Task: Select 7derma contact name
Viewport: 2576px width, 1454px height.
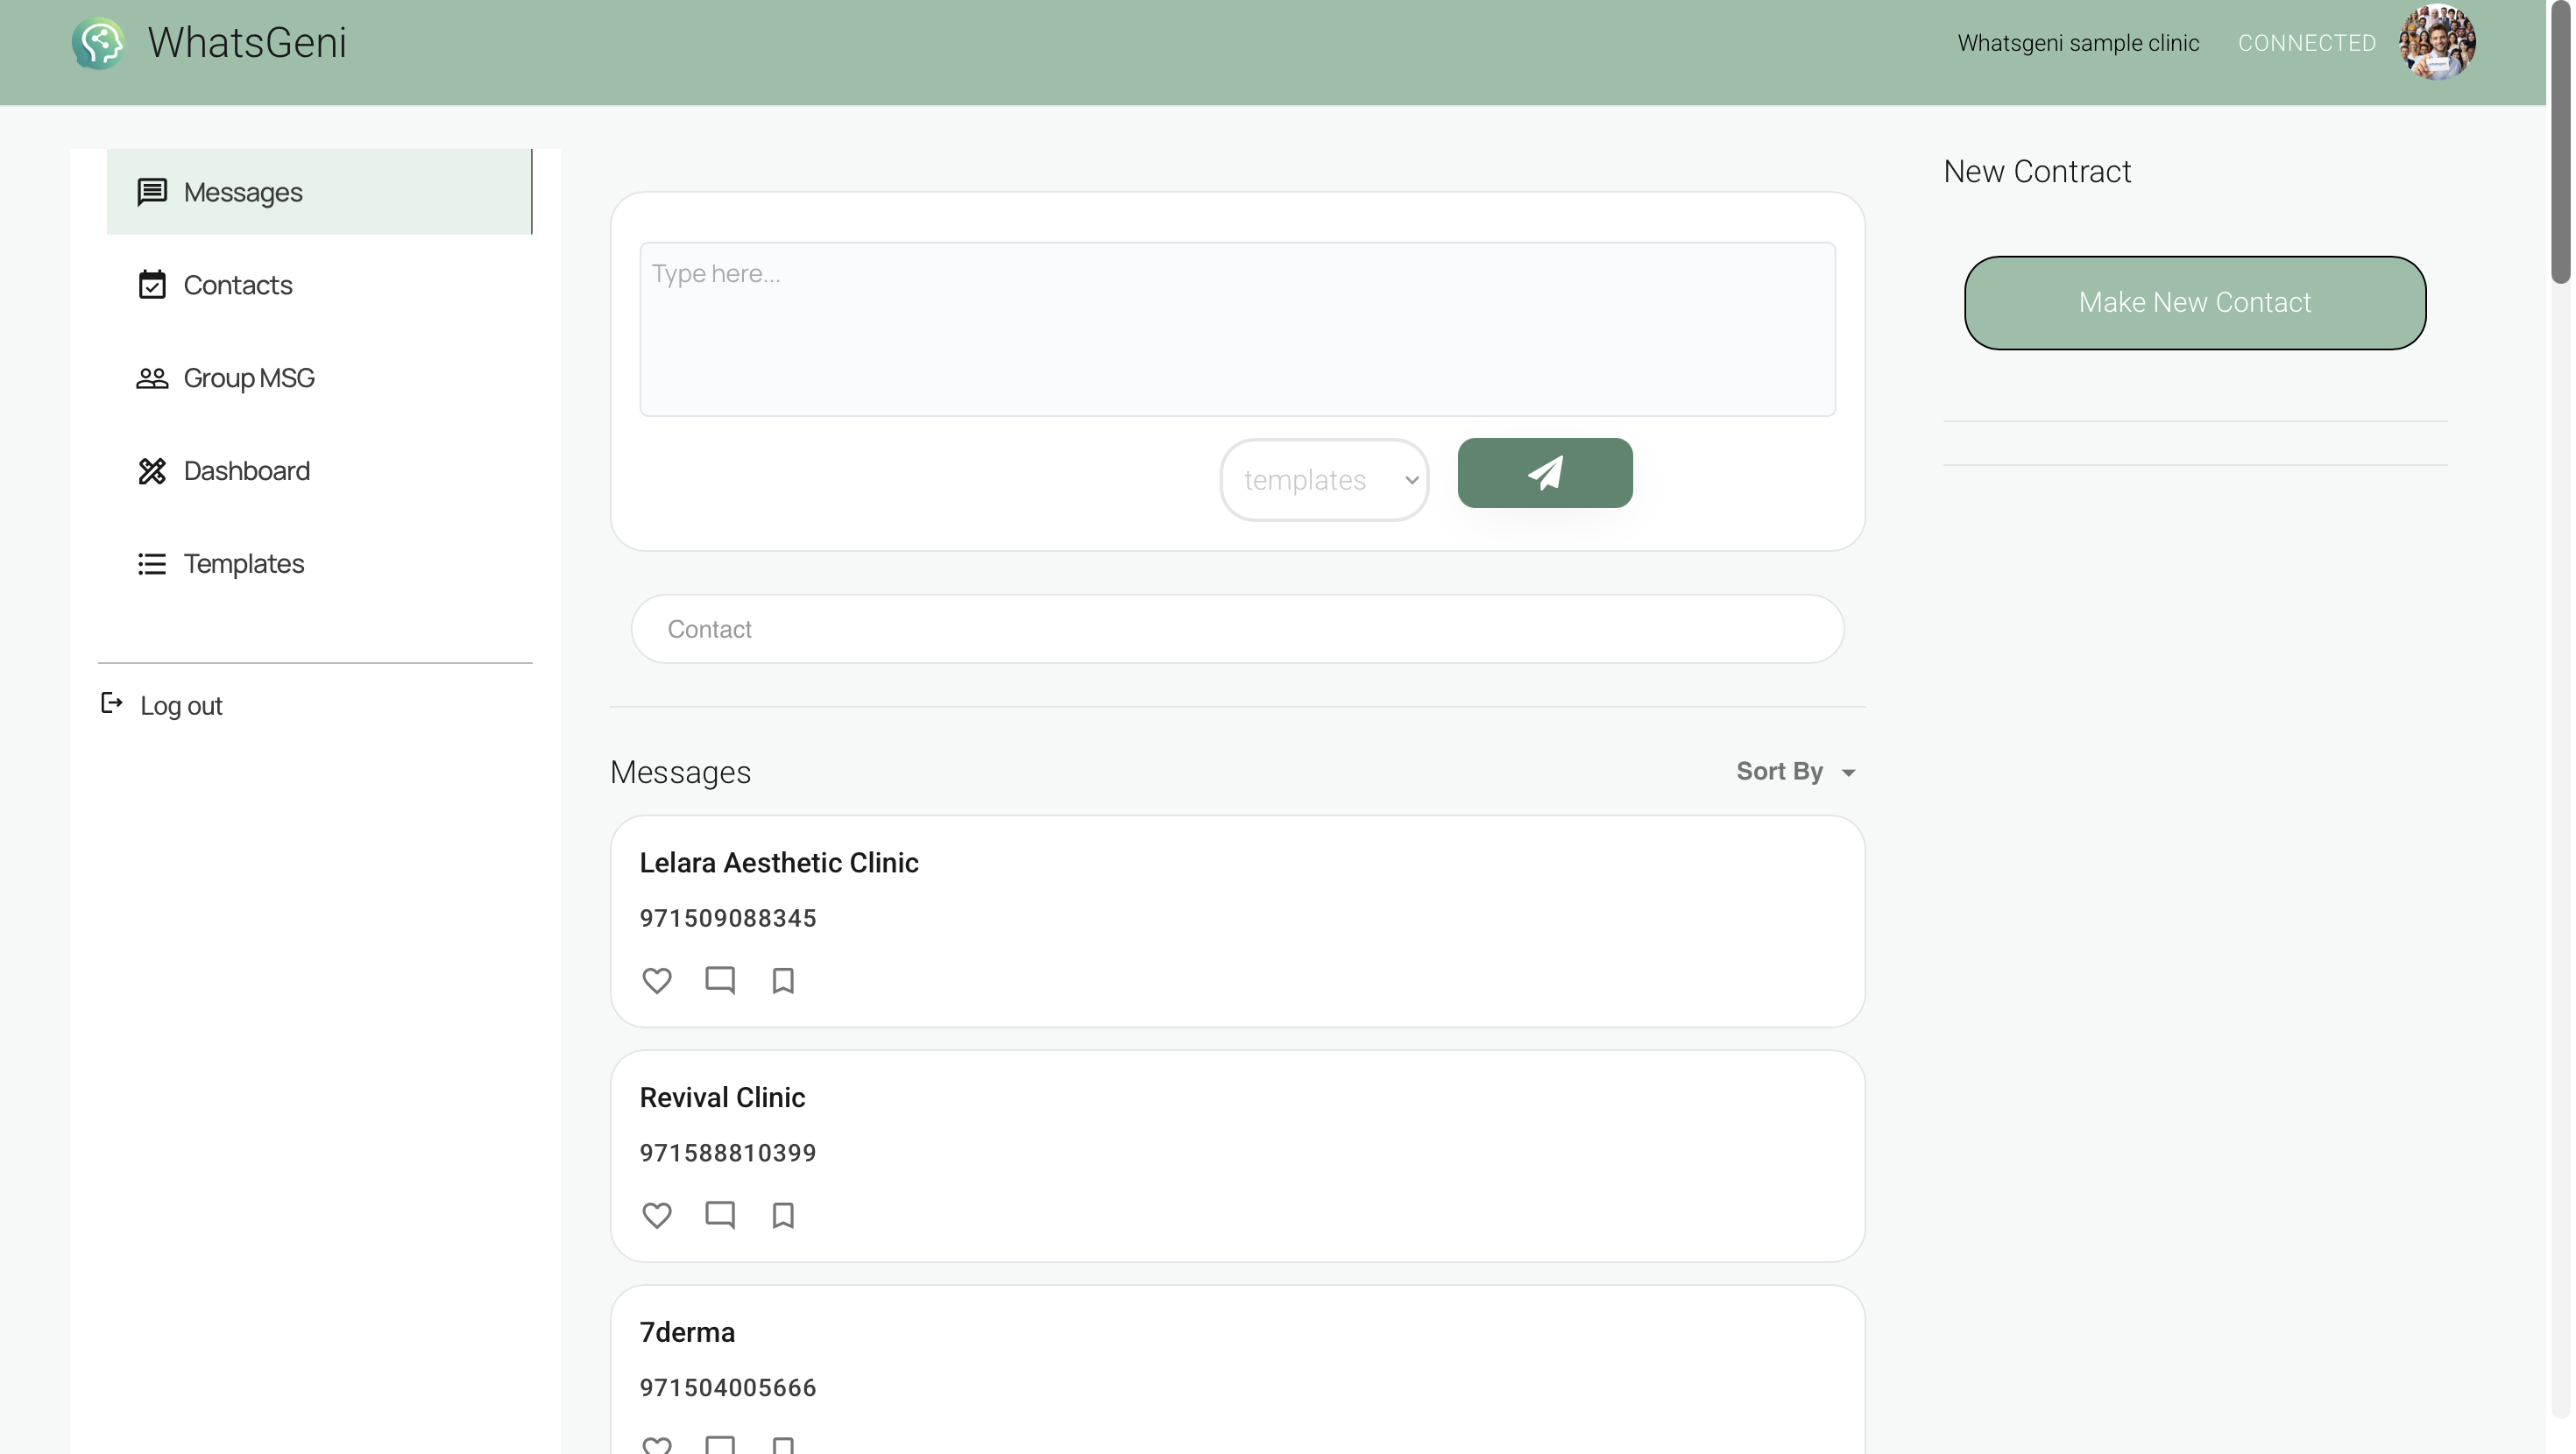Action: click(687, 1333)
